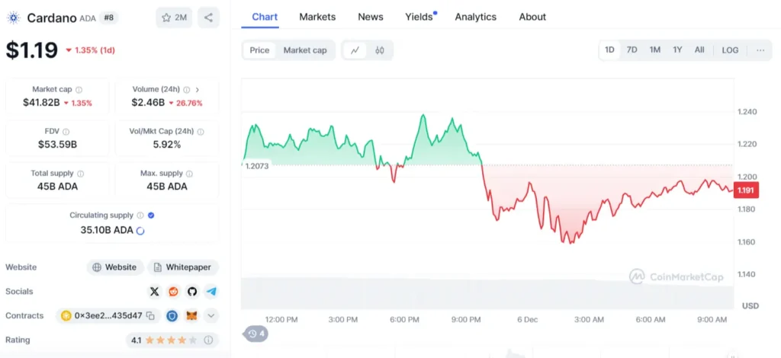Copy the contract address icon

(x=150, y=316)
